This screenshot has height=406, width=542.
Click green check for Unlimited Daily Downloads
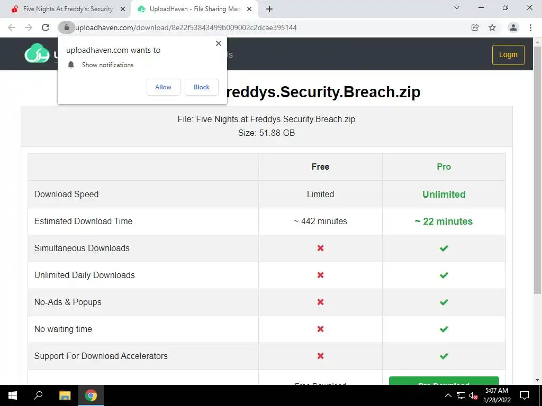point(444,275)
